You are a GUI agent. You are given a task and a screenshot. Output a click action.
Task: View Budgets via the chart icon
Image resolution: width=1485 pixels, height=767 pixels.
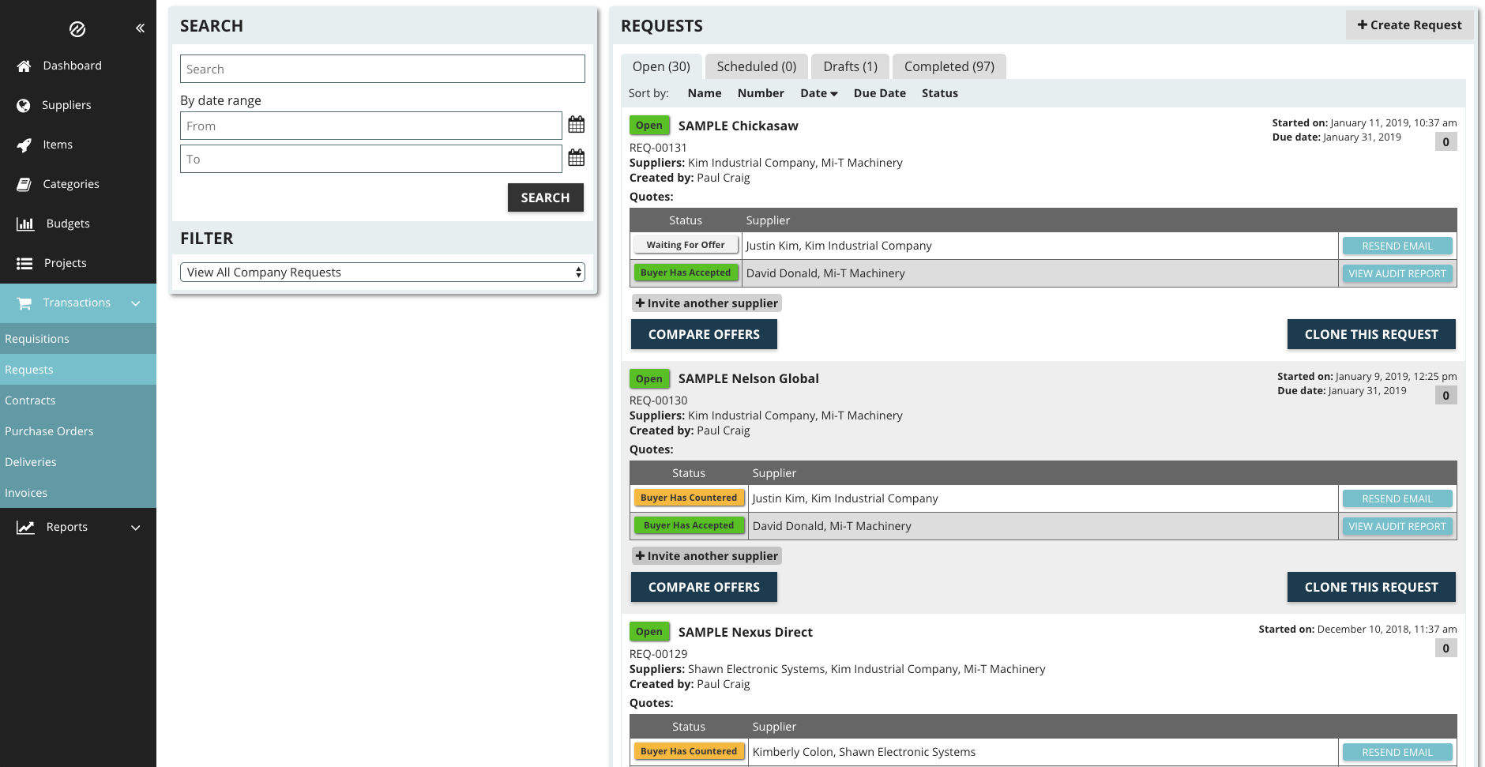click(24, 224)
